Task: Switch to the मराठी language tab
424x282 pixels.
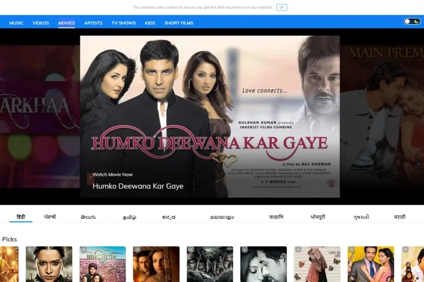Action: point(400,217)
